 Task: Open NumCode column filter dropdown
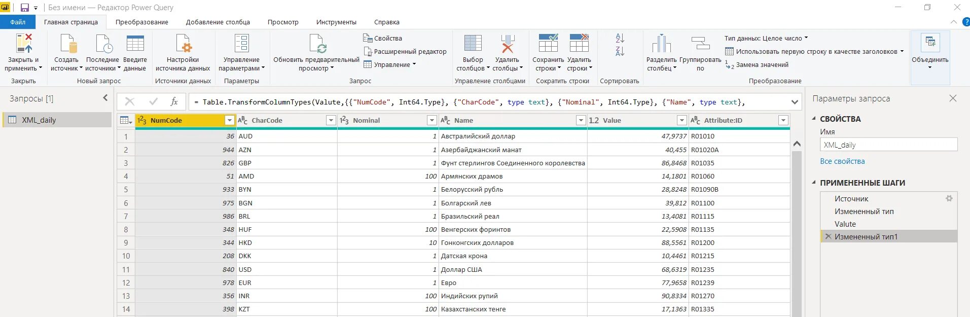[x=230, y=120]
